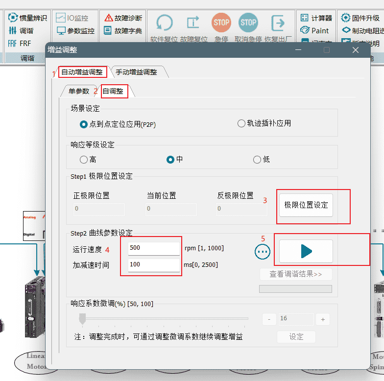Switch to single parameter (单参数) tab
The width and height of the screenshot is (384, 381).
[78, 91]
